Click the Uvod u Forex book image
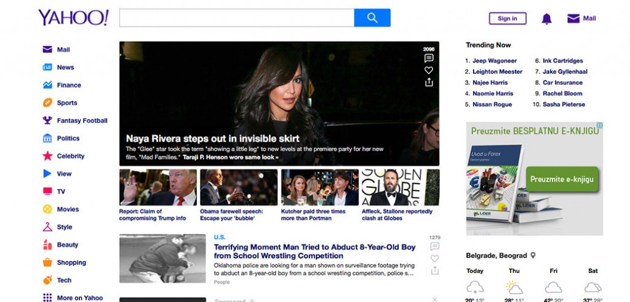This screenshot has height=302, width=630. 495,184
